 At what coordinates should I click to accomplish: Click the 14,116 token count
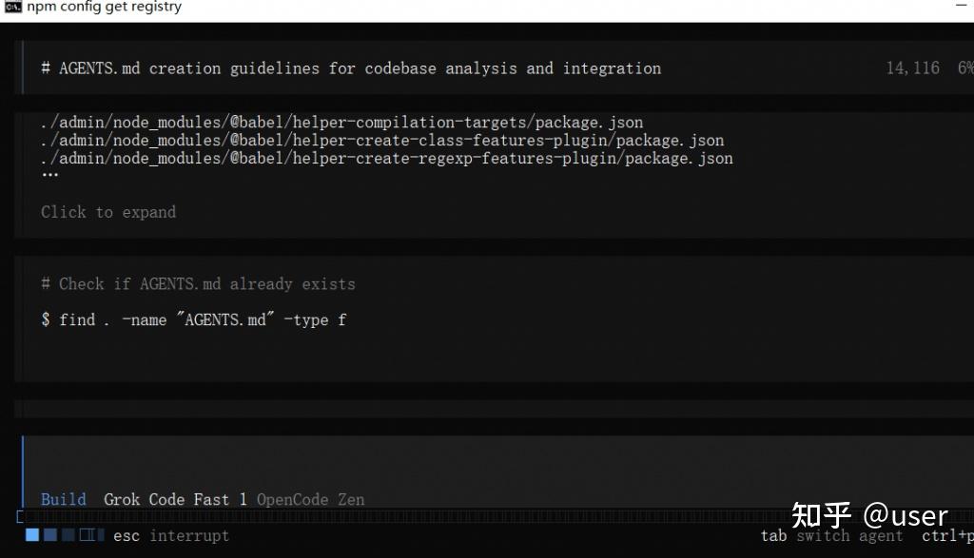[912, 68]
